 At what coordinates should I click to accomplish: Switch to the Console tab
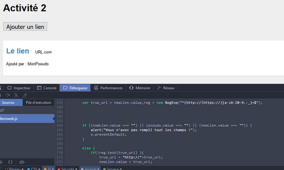[47, 88]
